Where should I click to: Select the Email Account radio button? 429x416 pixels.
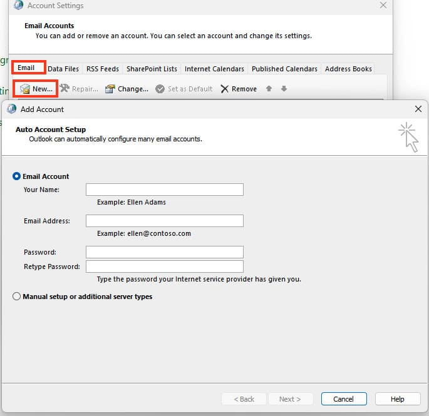tap(17, 176)
